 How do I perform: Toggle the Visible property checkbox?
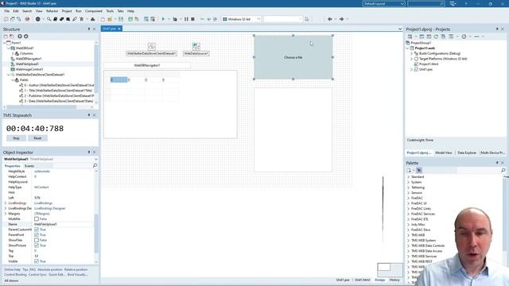point(37,261)
